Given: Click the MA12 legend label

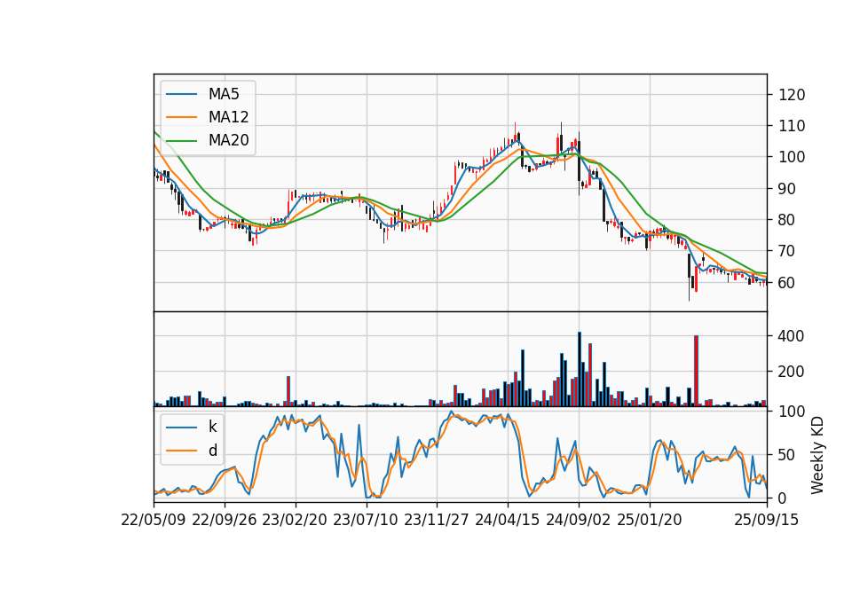Looking at the screenshot, I should coord(228,117).
